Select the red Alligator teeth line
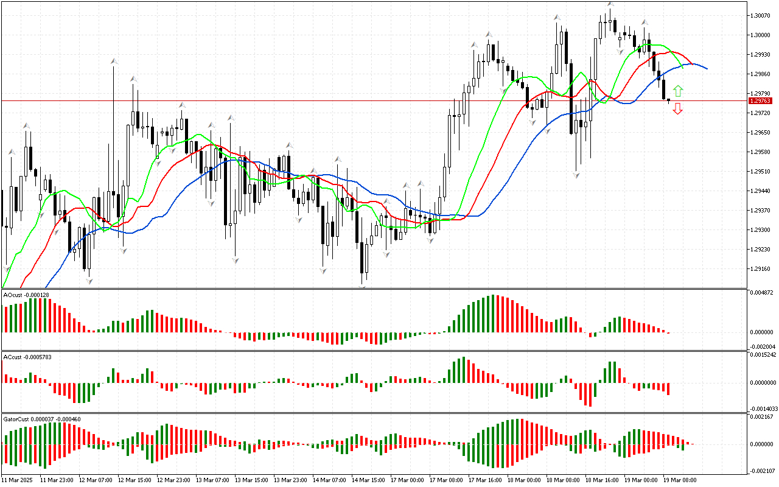779x487 pixels. point(499,141)
